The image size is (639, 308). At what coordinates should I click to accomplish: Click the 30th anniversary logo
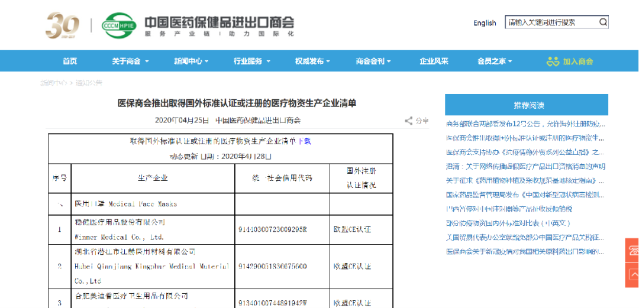(62, 25)
